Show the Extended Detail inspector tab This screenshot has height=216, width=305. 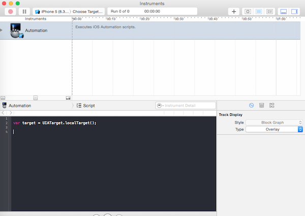tap(271, 105)
